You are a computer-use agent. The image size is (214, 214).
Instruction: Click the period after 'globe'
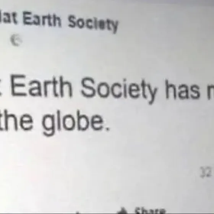pos(108,130)
